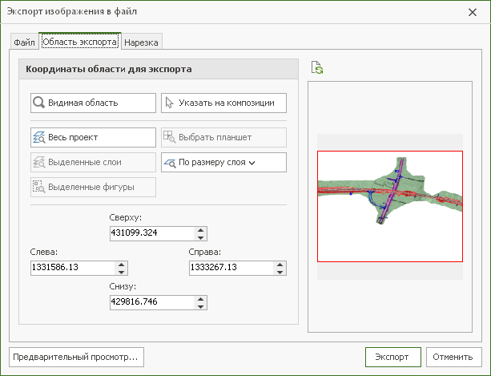Decrease the Справа value with down arrow

[280, 272]
